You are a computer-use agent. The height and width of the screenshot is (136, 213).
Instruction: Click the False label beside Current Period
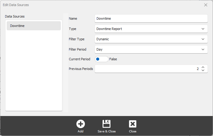tap(113, 59)
